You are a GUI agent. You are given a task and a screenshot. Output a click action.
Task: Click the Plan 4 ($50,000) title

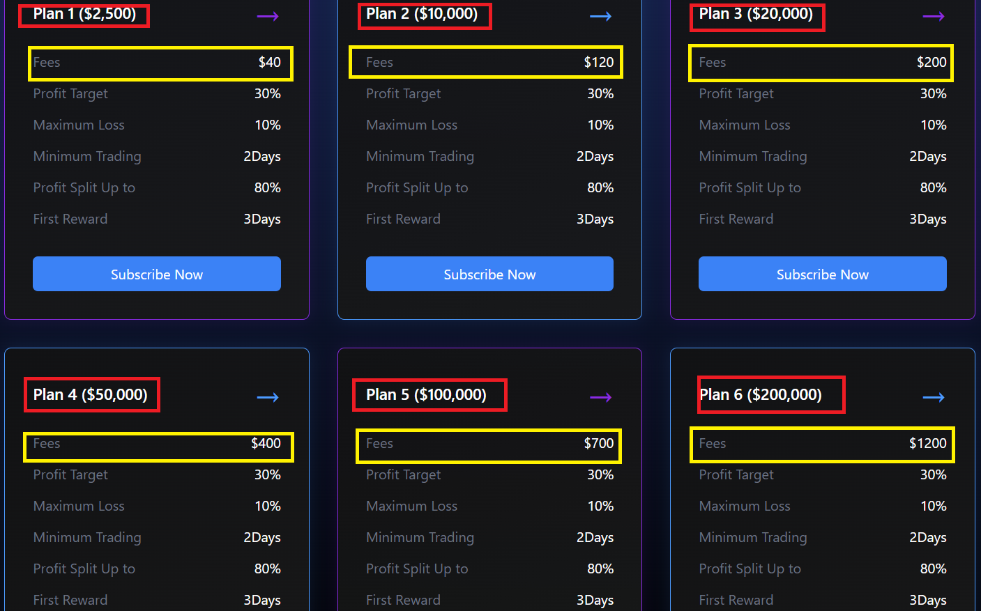[x=91, y=394]
